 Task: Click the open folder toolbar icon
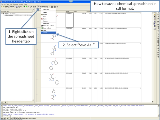tap(3, 7)
